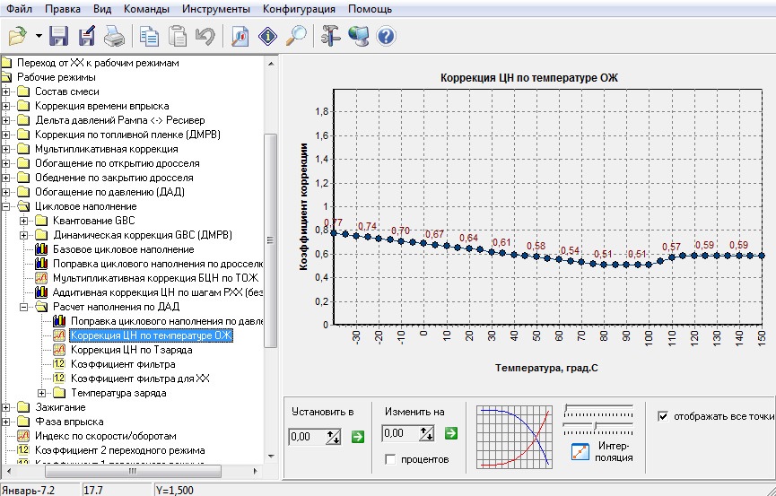
Task: Expand Дельта давлений Рампа <-> Ресивер folder
Action: point(6,120)
